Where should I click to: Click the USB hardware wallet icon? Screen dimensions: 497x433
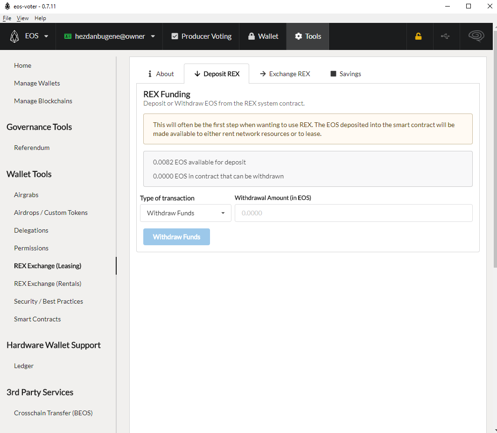[x=445, y=36]
